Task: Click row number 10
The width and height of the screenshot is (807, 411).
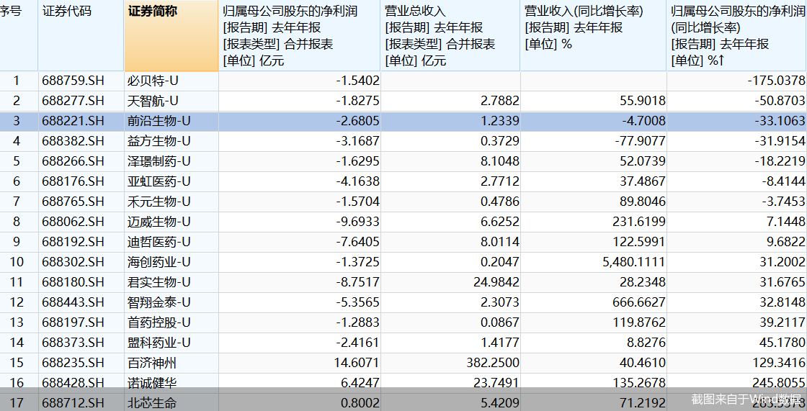Action: [x=17, y=262]
